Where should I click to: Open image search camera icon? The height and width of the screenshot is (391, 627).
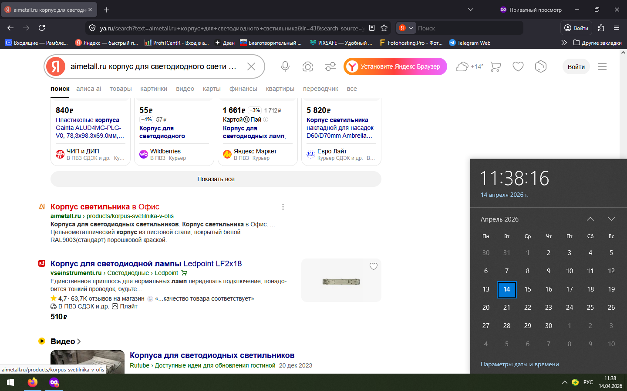point(308,66)
